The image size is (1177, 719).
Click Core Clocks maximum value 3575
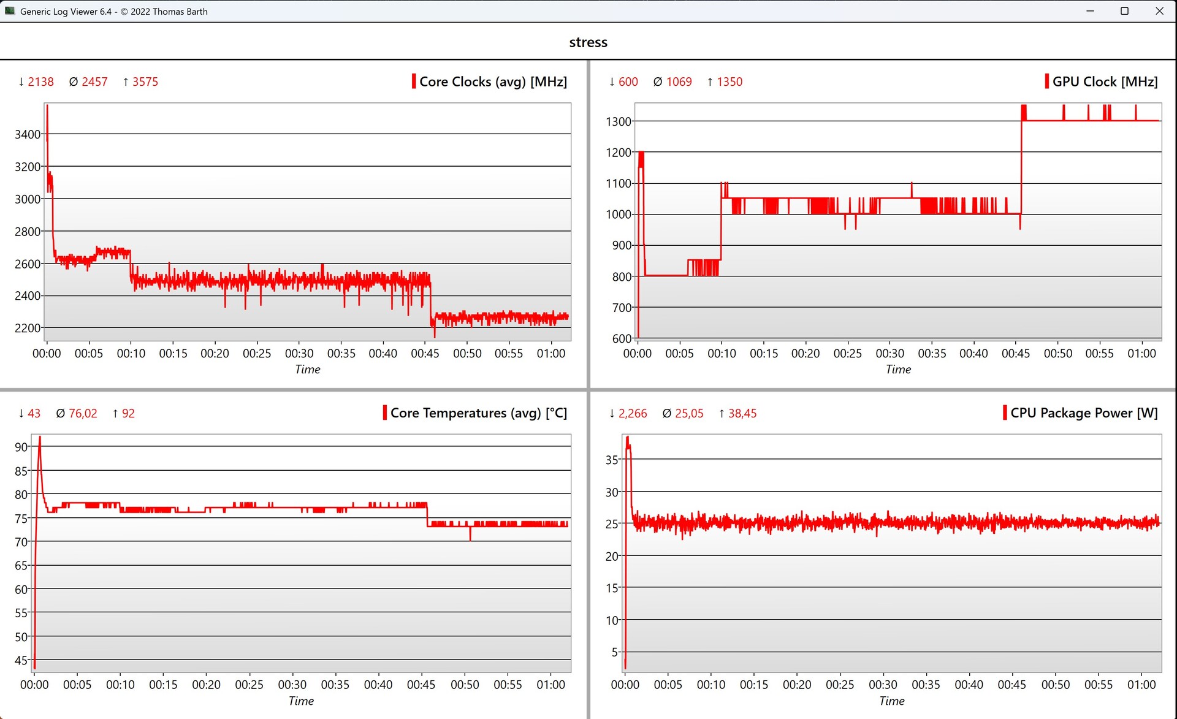(x=145, y=82)
